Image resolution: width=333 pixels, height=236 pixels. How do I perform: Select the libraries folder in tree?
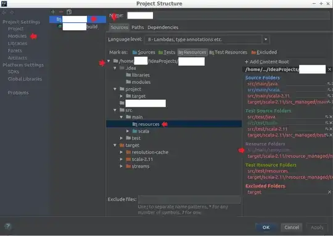coord(138,75)
